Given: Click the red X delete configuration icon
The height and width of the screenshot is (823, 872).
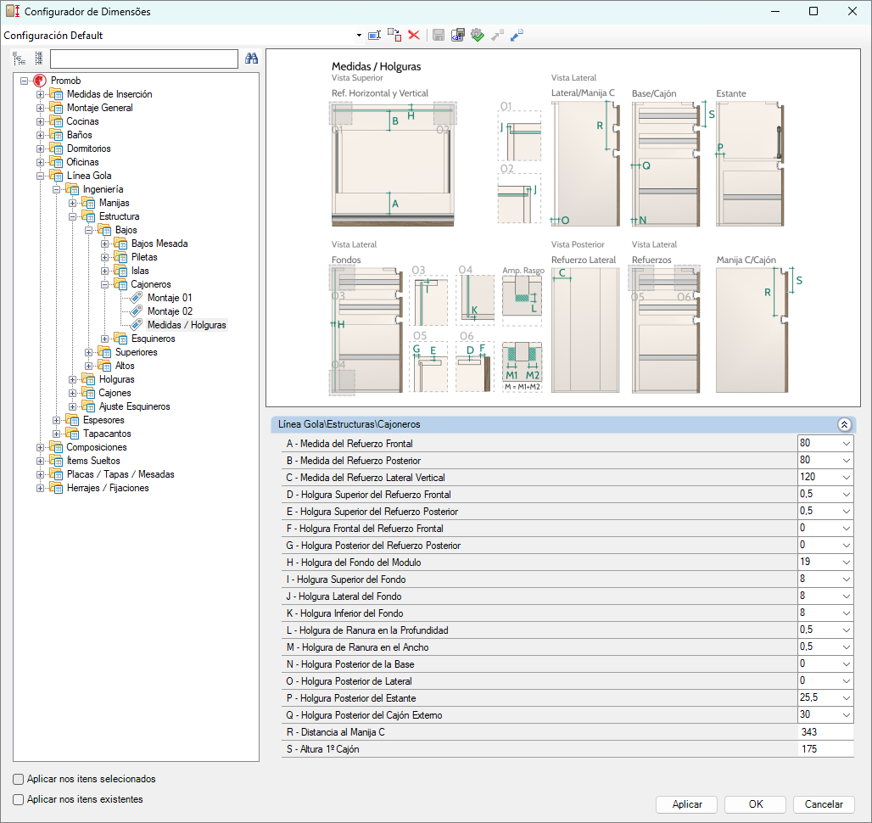Looking at the screenshot, I should pos(414,35).
